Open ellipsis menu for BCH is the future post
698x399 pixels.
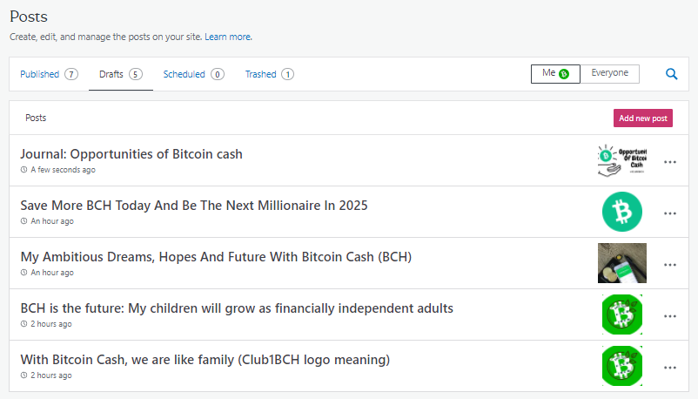click(670, 316)
